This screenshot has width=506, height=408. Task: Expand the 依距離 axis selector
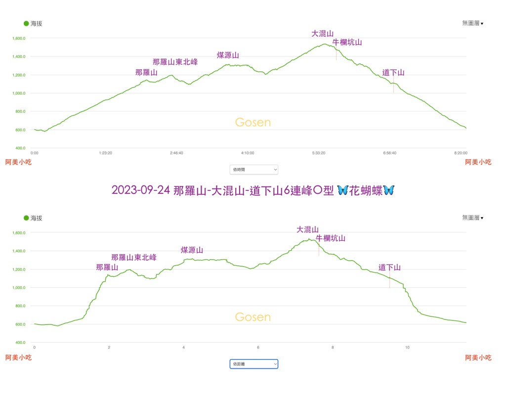click(x=254, y=364)
